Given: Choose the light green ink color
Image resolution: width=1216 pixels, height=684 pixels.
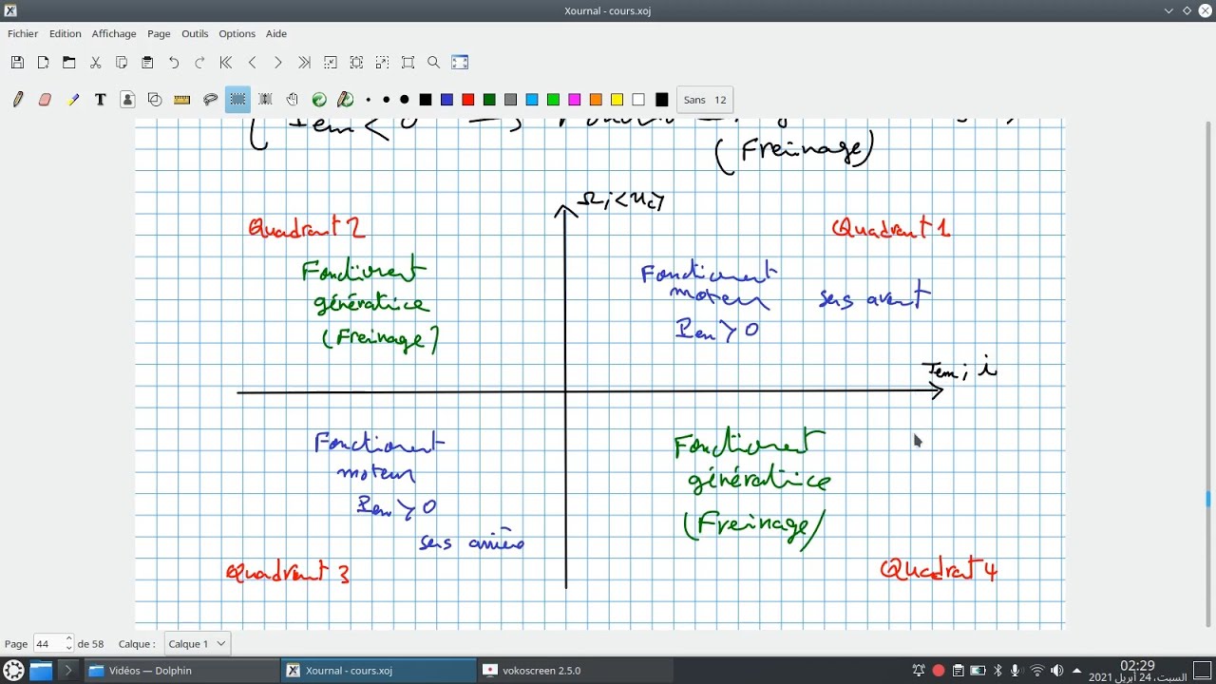Looking at the screenshot, I should coord(553,100).
